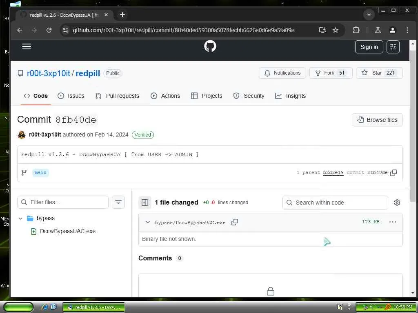The image size is (418, 313).
Task: Collapse the bypass folder in file tree
Action: coord(20,218)
